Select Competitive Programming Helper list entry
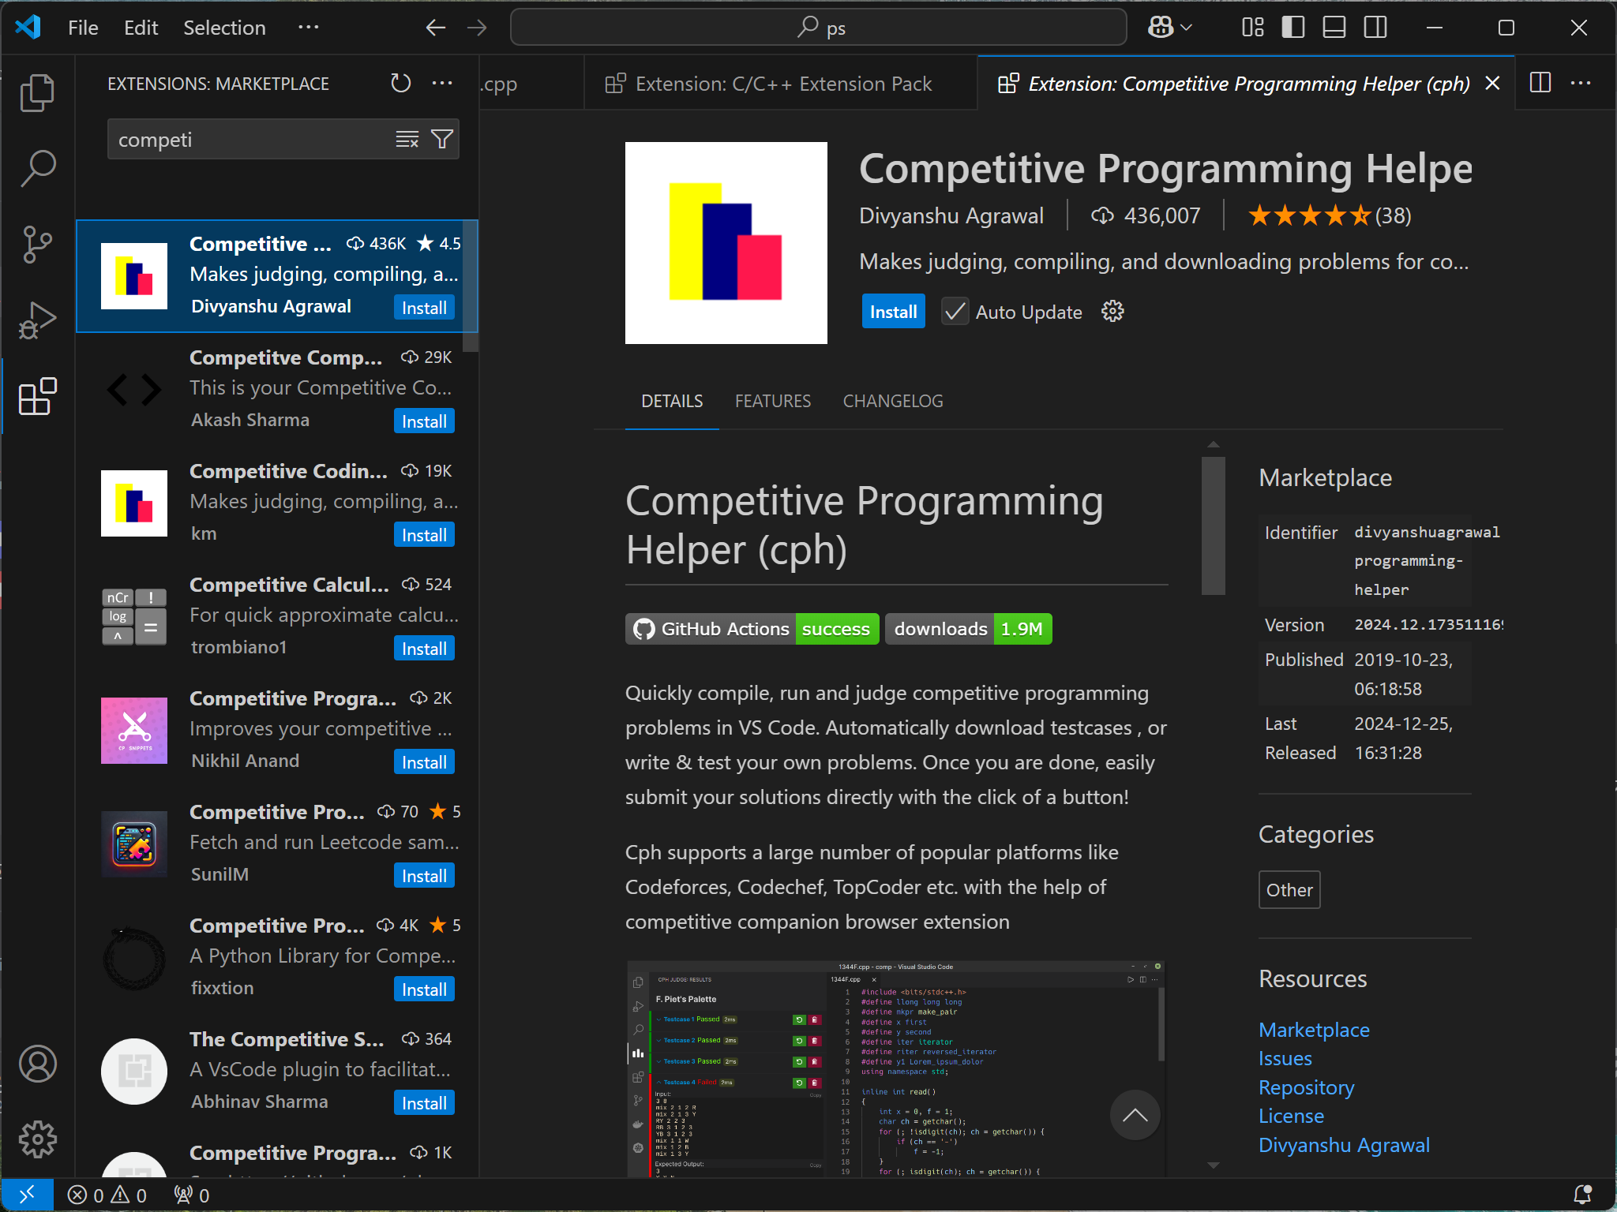 click(x=276, y=276)
